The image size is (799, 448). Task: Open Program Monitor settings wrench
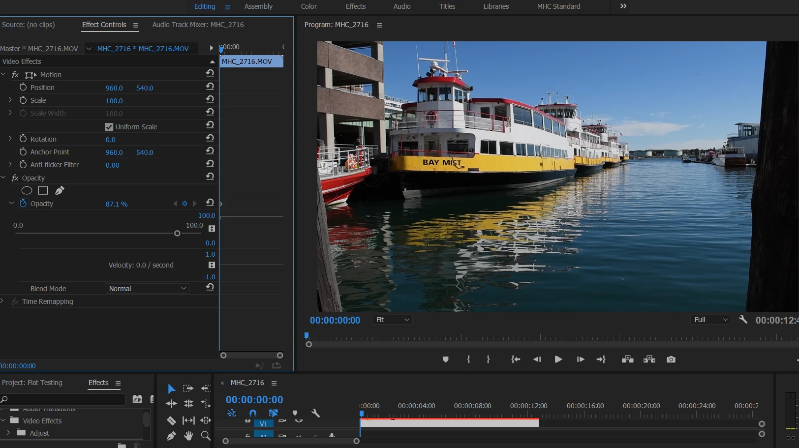pyautogui.click(x=743, y=320)
